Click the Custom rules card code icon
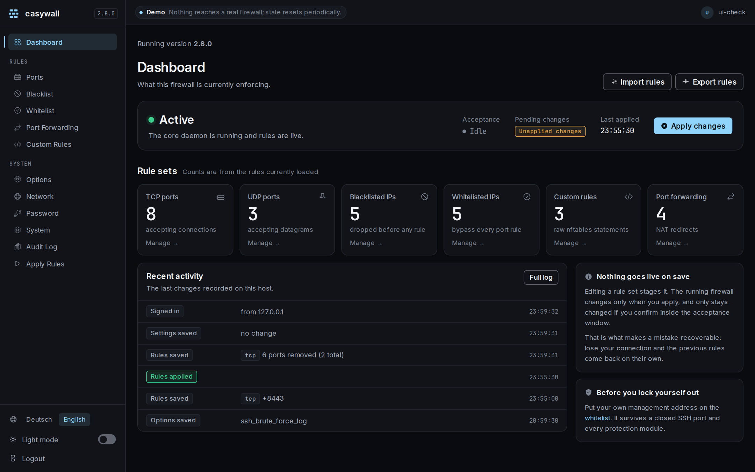 pyautogui.click(x=628, y=197)
